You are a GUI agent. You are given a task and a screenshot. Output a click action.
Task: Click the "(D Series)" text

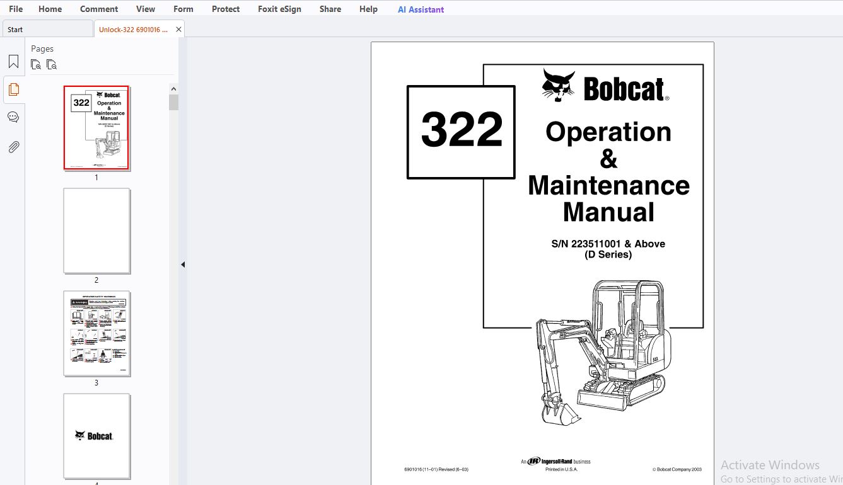(608, 254)
